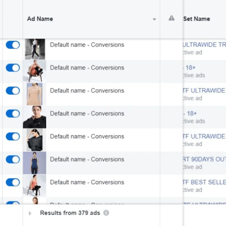Select Default name - Conversions beside cross-legged chair thumbnail
Viewport: 226px width, 226px height.
coord(87,68)
